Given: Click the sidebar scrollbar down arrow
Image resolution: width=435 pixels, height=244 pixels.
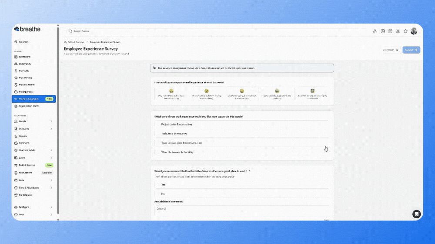Looking at the screenshot, I should pyautogui.click(x=58, y=220).
